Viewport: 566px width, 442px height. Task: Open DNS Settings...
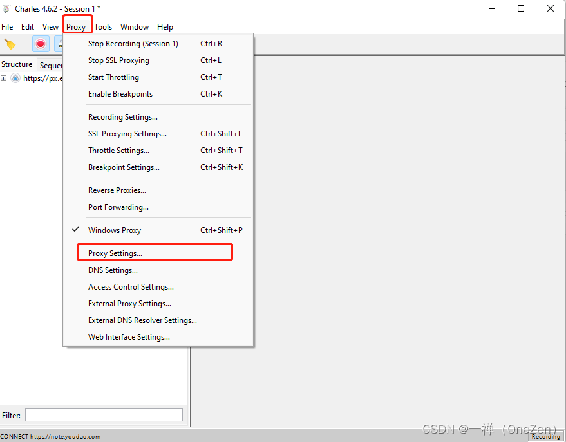158,270
